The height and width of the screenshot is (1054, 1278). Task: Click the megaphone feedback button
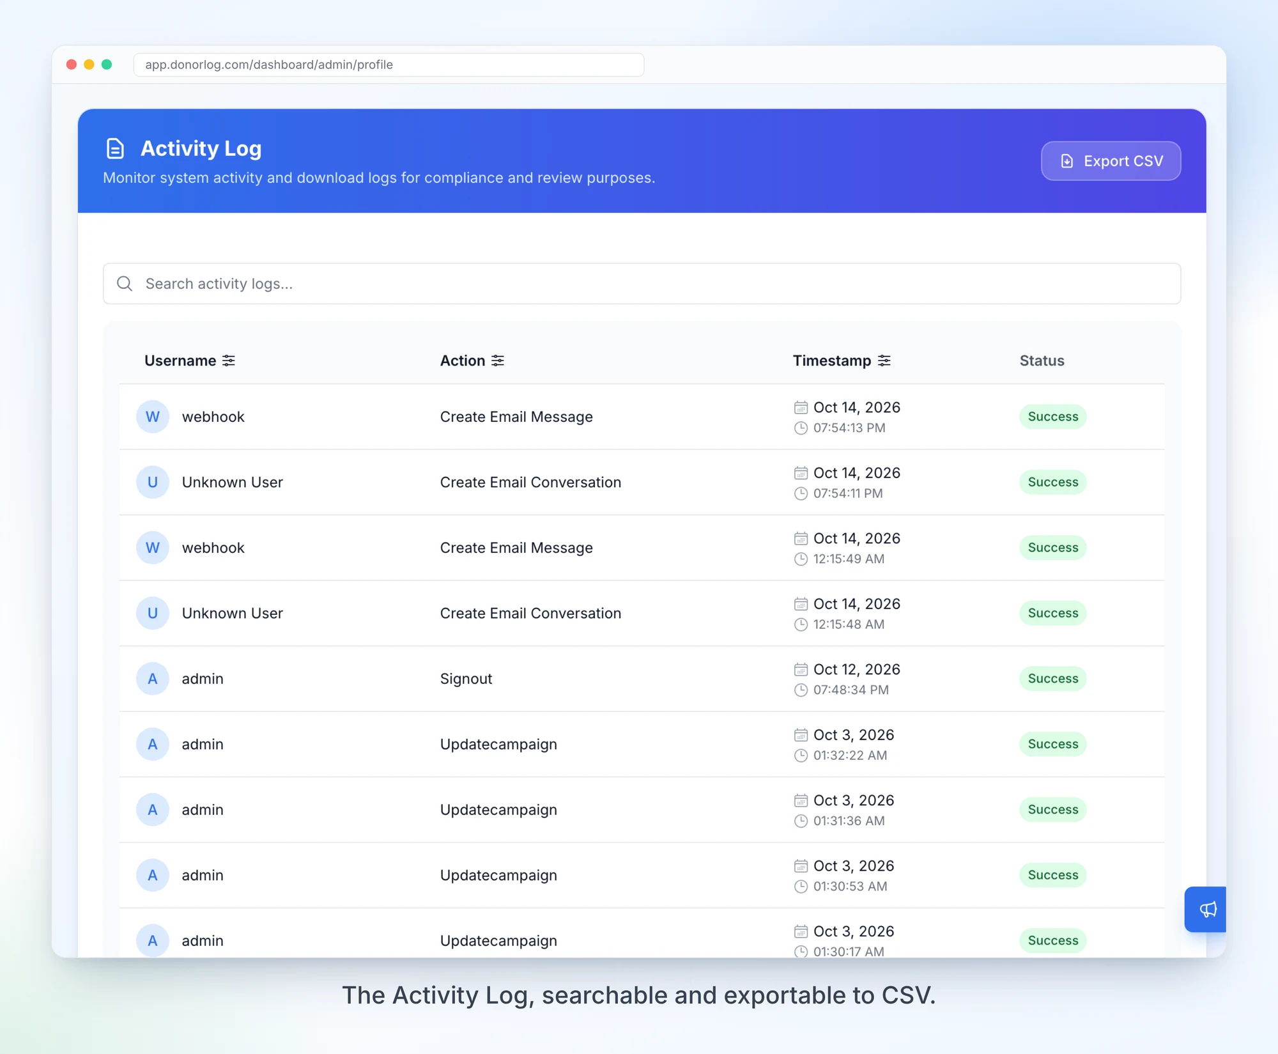1206,909
